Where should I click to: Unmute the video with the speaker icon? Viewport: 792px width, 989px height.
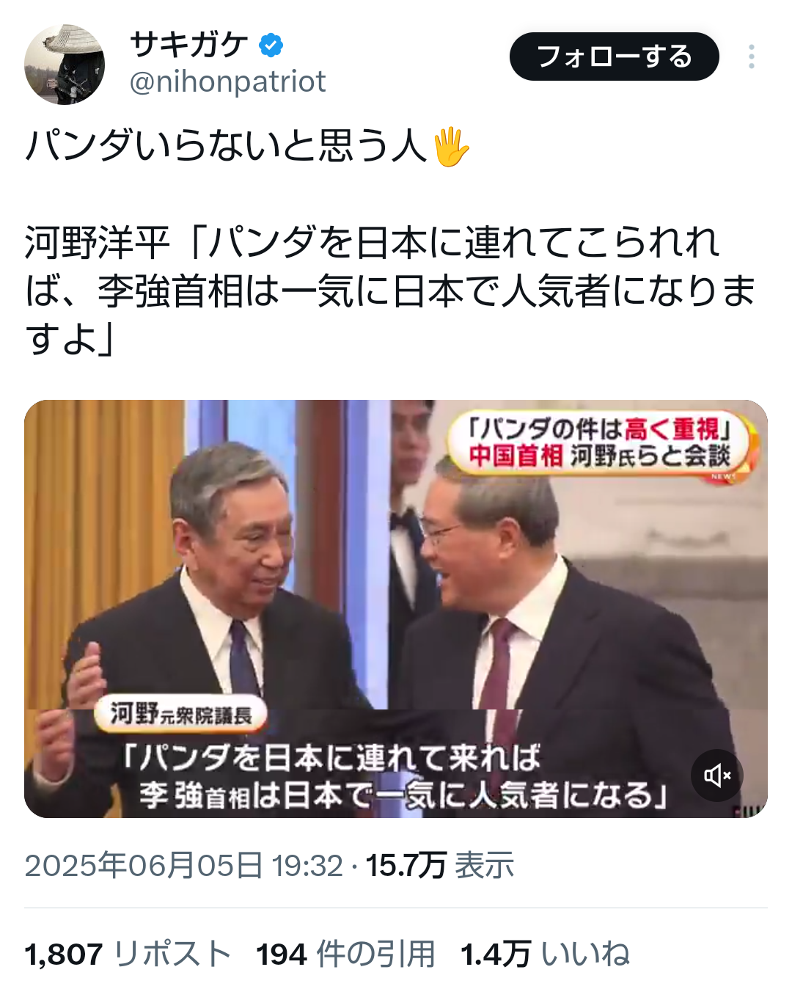pyautogui.click(x=717, y=775)
